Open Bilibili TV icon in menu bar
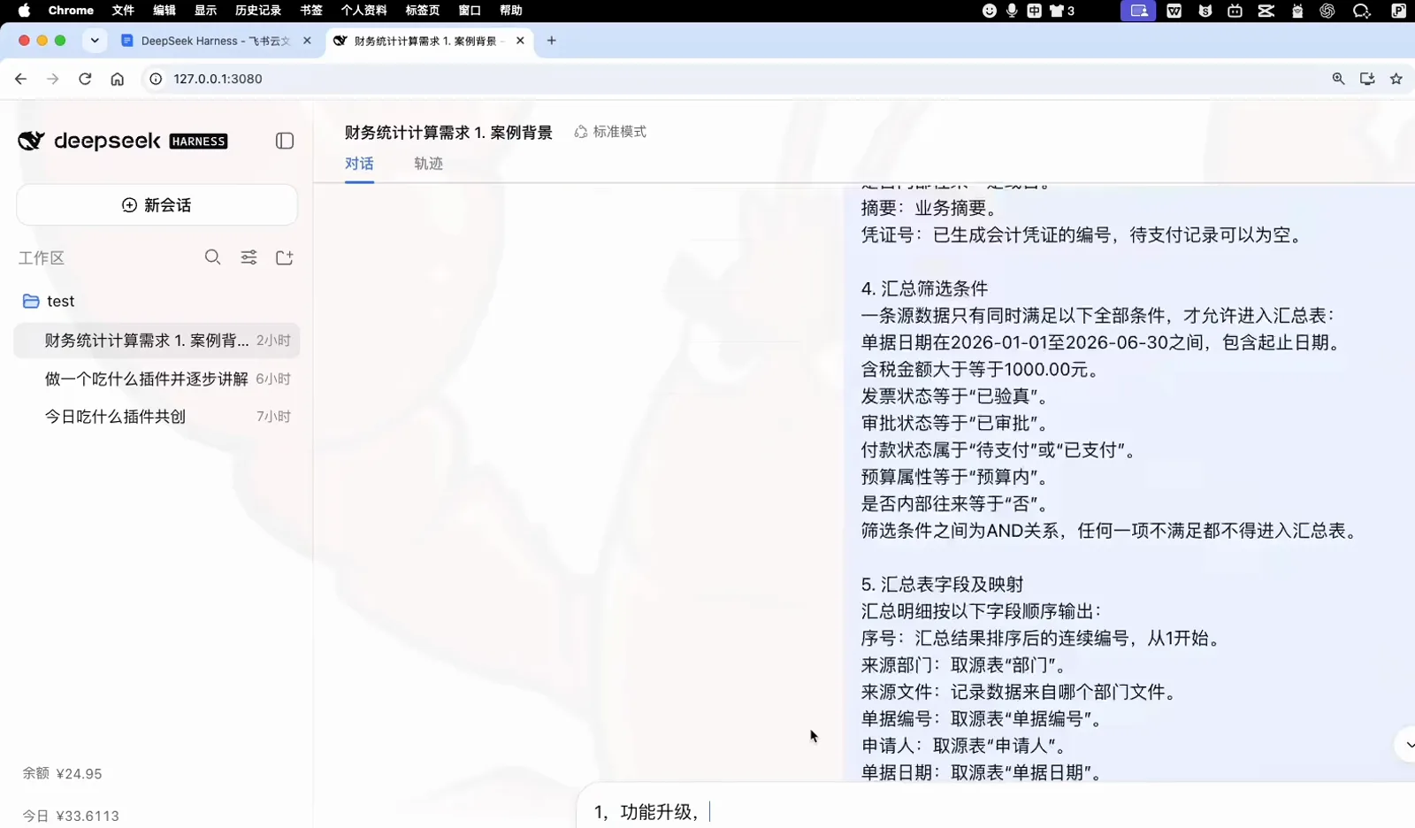Screen dimensions: 1415x828 coord(1235,11)
